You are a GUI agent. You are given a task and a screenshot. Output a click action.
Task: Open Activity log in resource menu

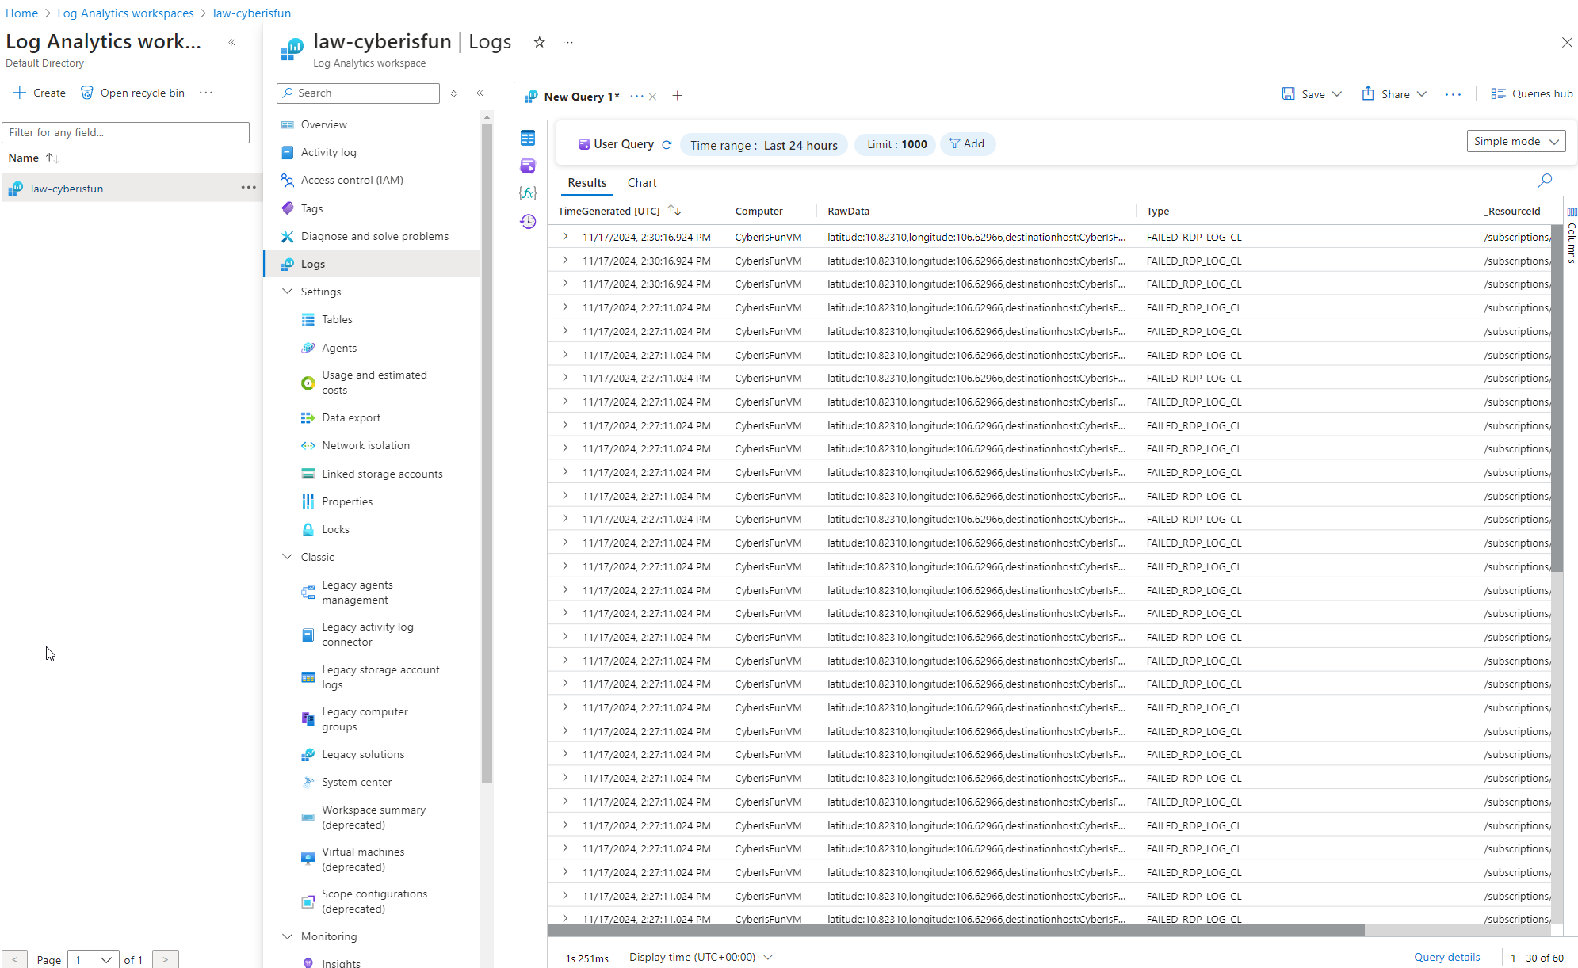pos(328,152)
